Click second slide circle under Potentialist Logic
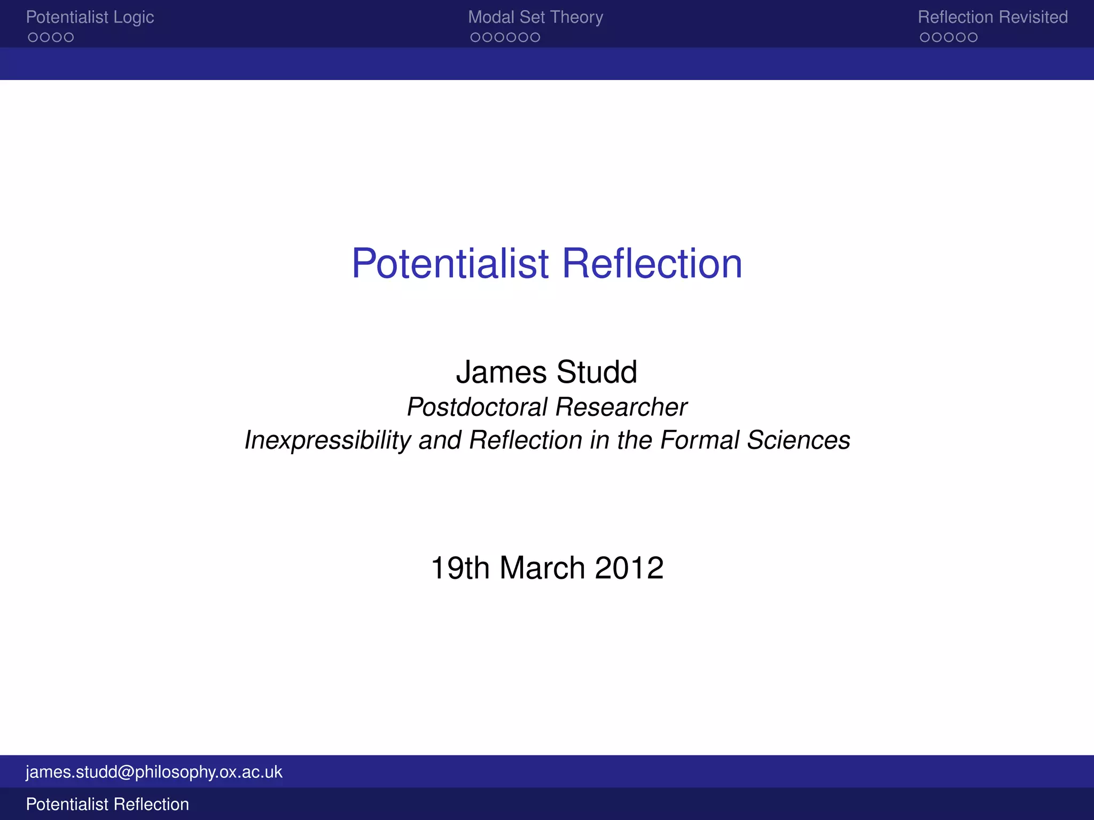 45,37
